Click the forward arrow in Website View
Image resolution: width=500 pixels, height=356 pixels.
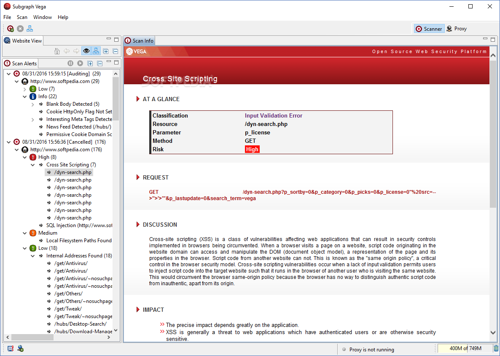76,51
